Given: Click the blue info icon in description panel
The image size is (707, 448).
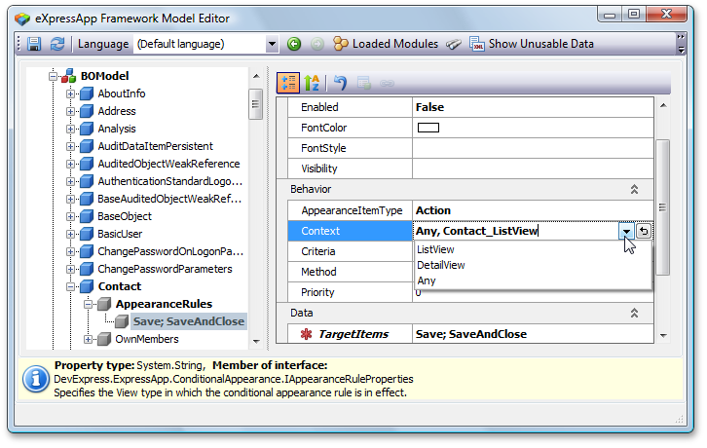Looking at the screenshot, I should [36, 379].
